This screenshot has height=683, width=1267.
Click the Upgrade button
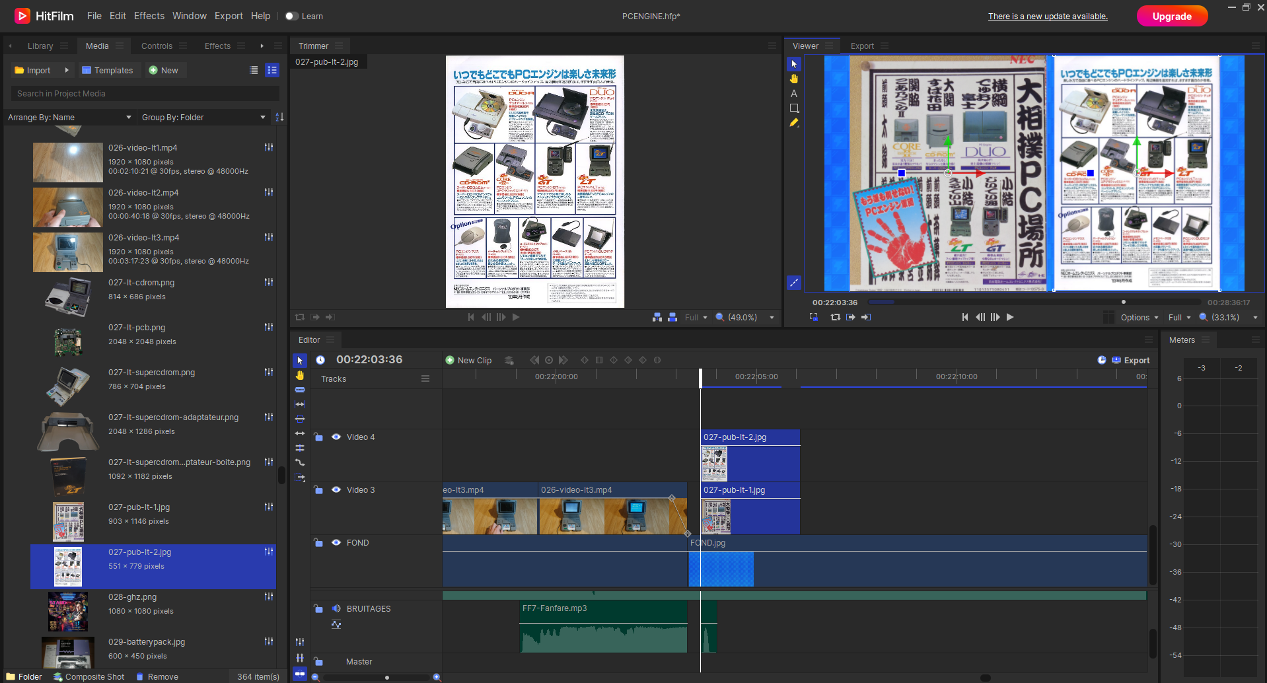click(x=1172, y=16)
